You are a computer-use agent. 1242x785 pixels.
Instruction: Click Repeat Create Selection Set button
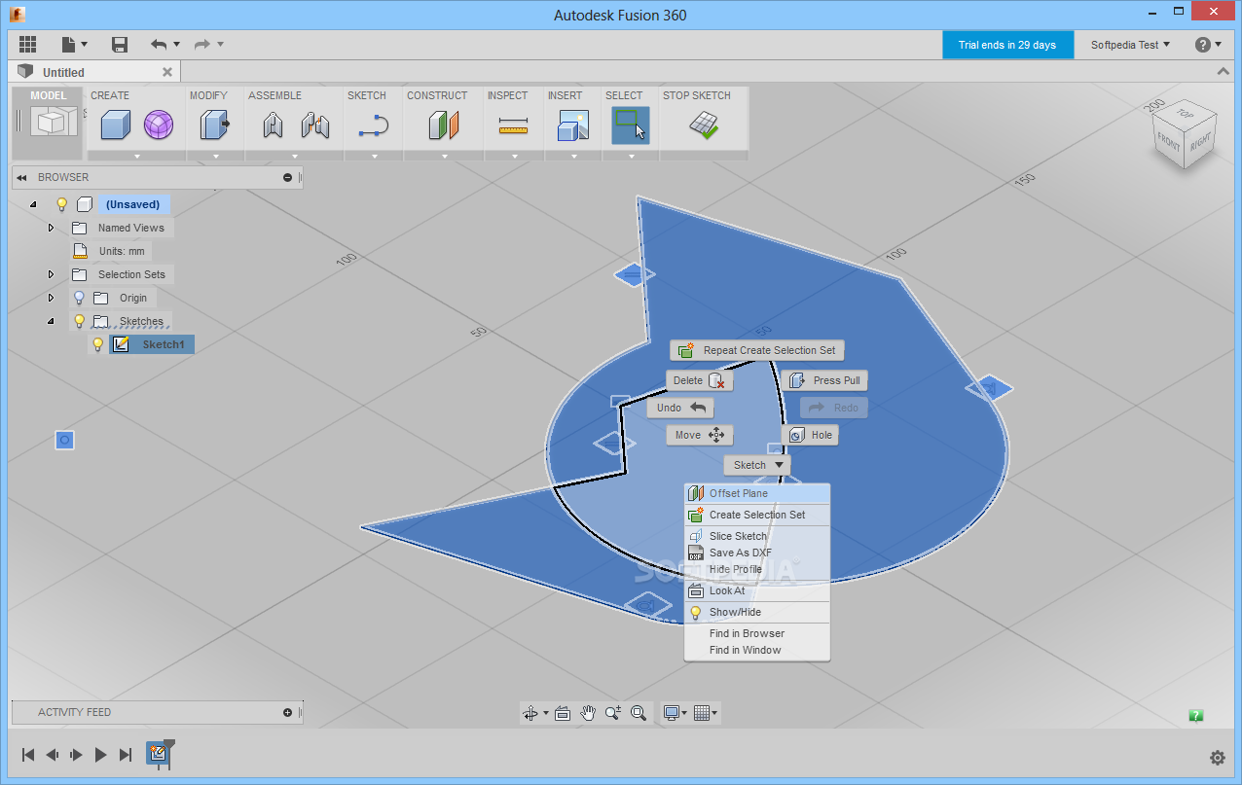pyautogui.click(x=757, y=350)
